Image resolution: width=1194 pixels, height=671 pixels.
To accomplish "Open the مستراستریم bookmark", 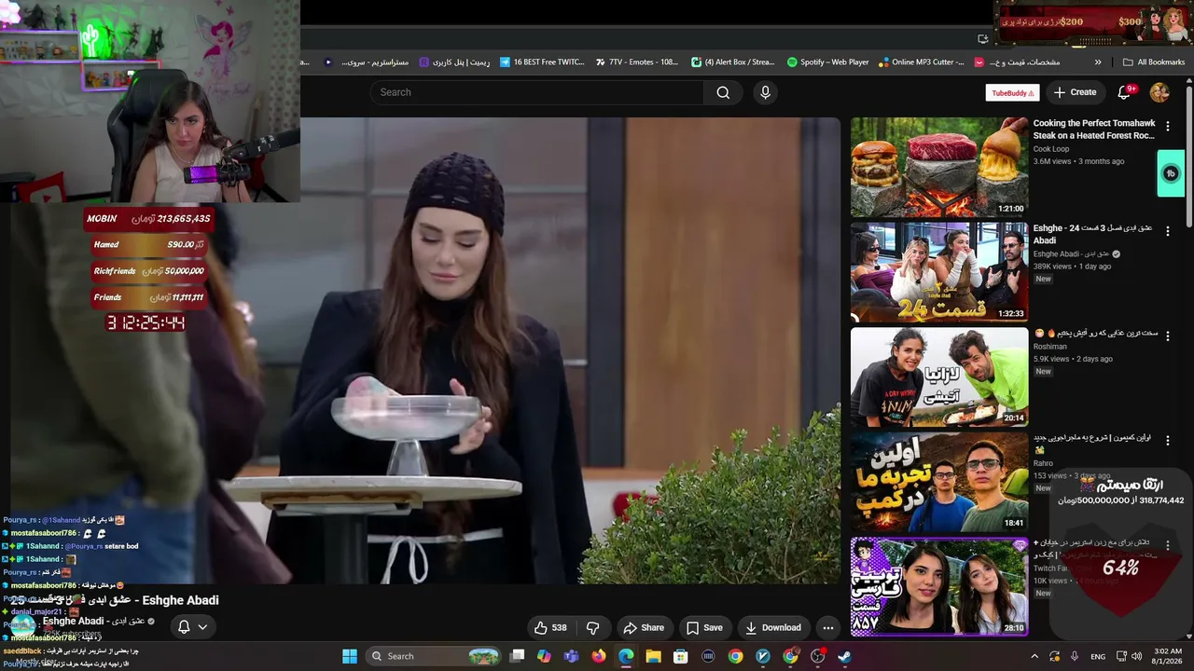I will pos(367,62).
